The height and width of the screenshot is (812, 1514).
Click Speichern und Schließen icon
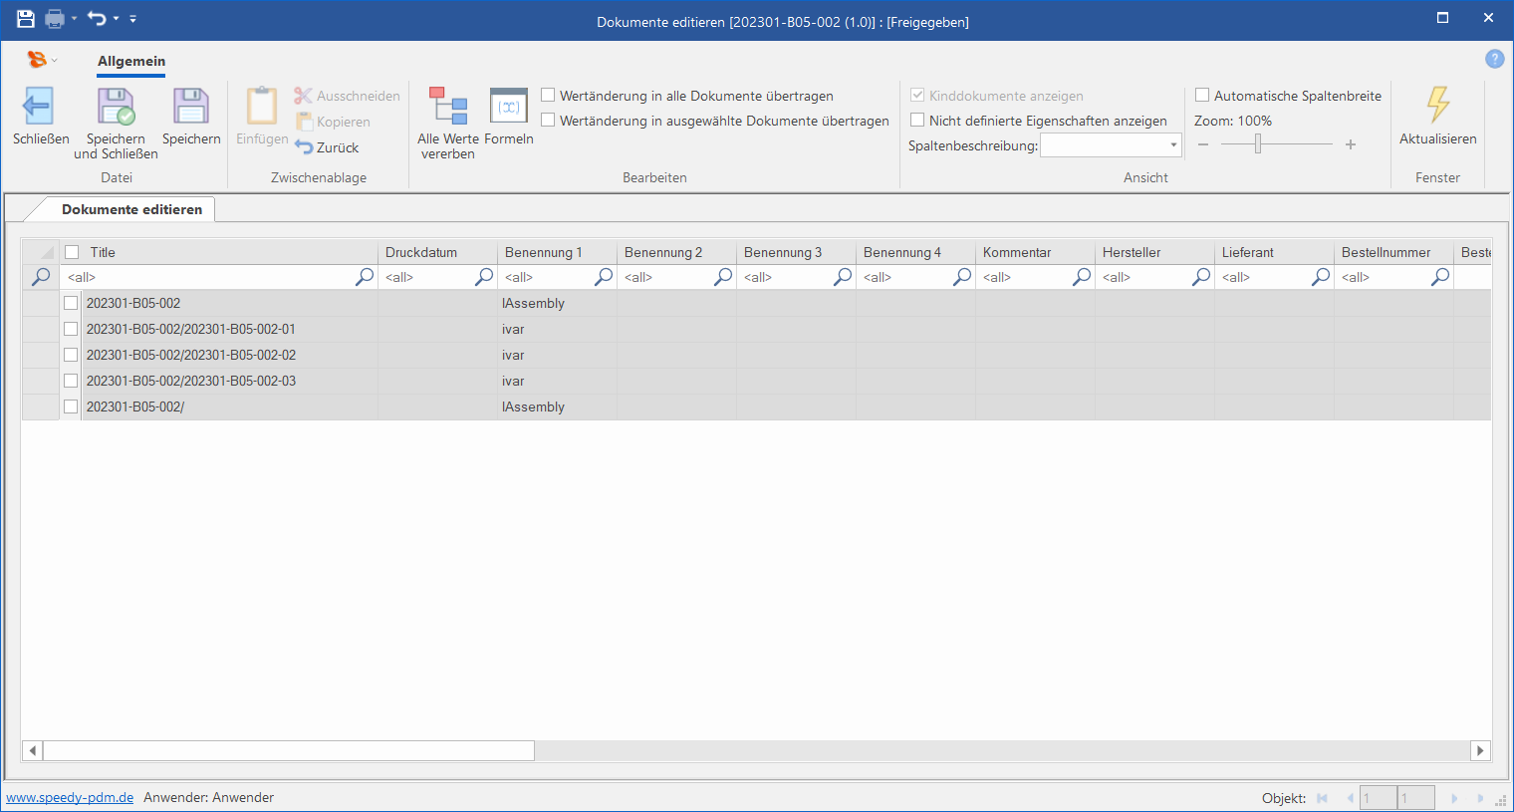116,107
